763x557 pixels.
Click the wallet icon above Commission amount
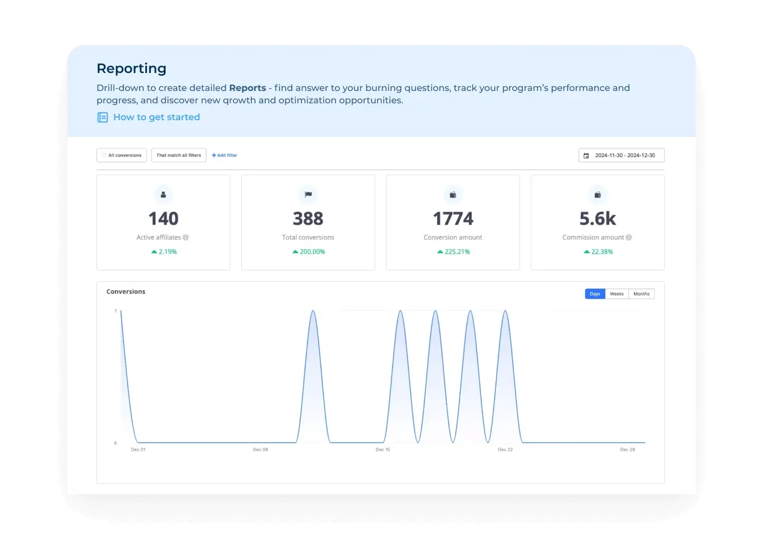(597, 194)
